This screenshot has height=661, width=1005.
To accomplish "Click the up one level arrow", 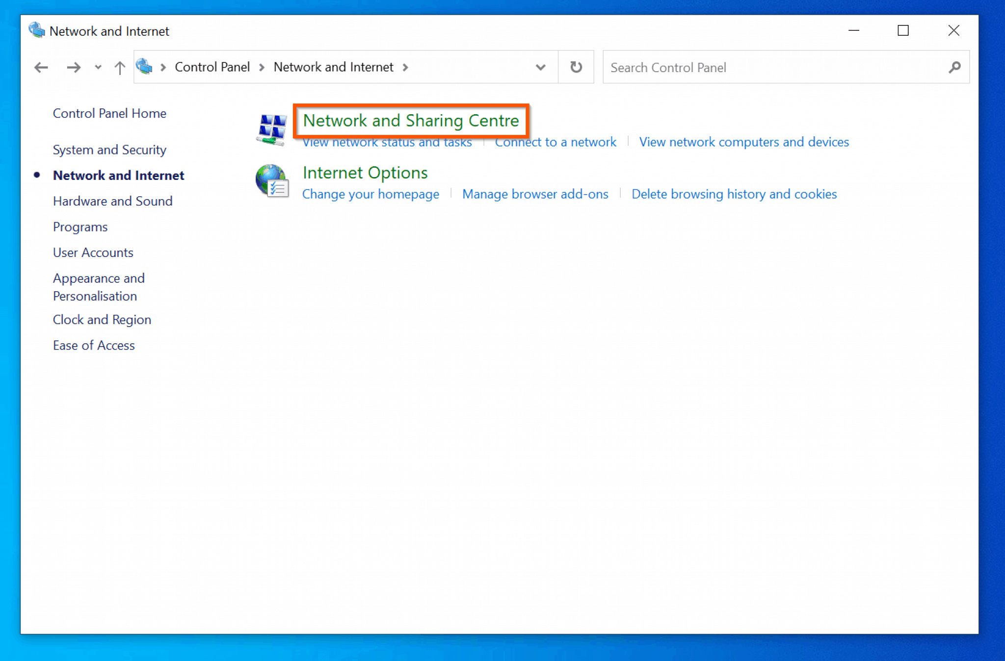I will coord(119,67).
